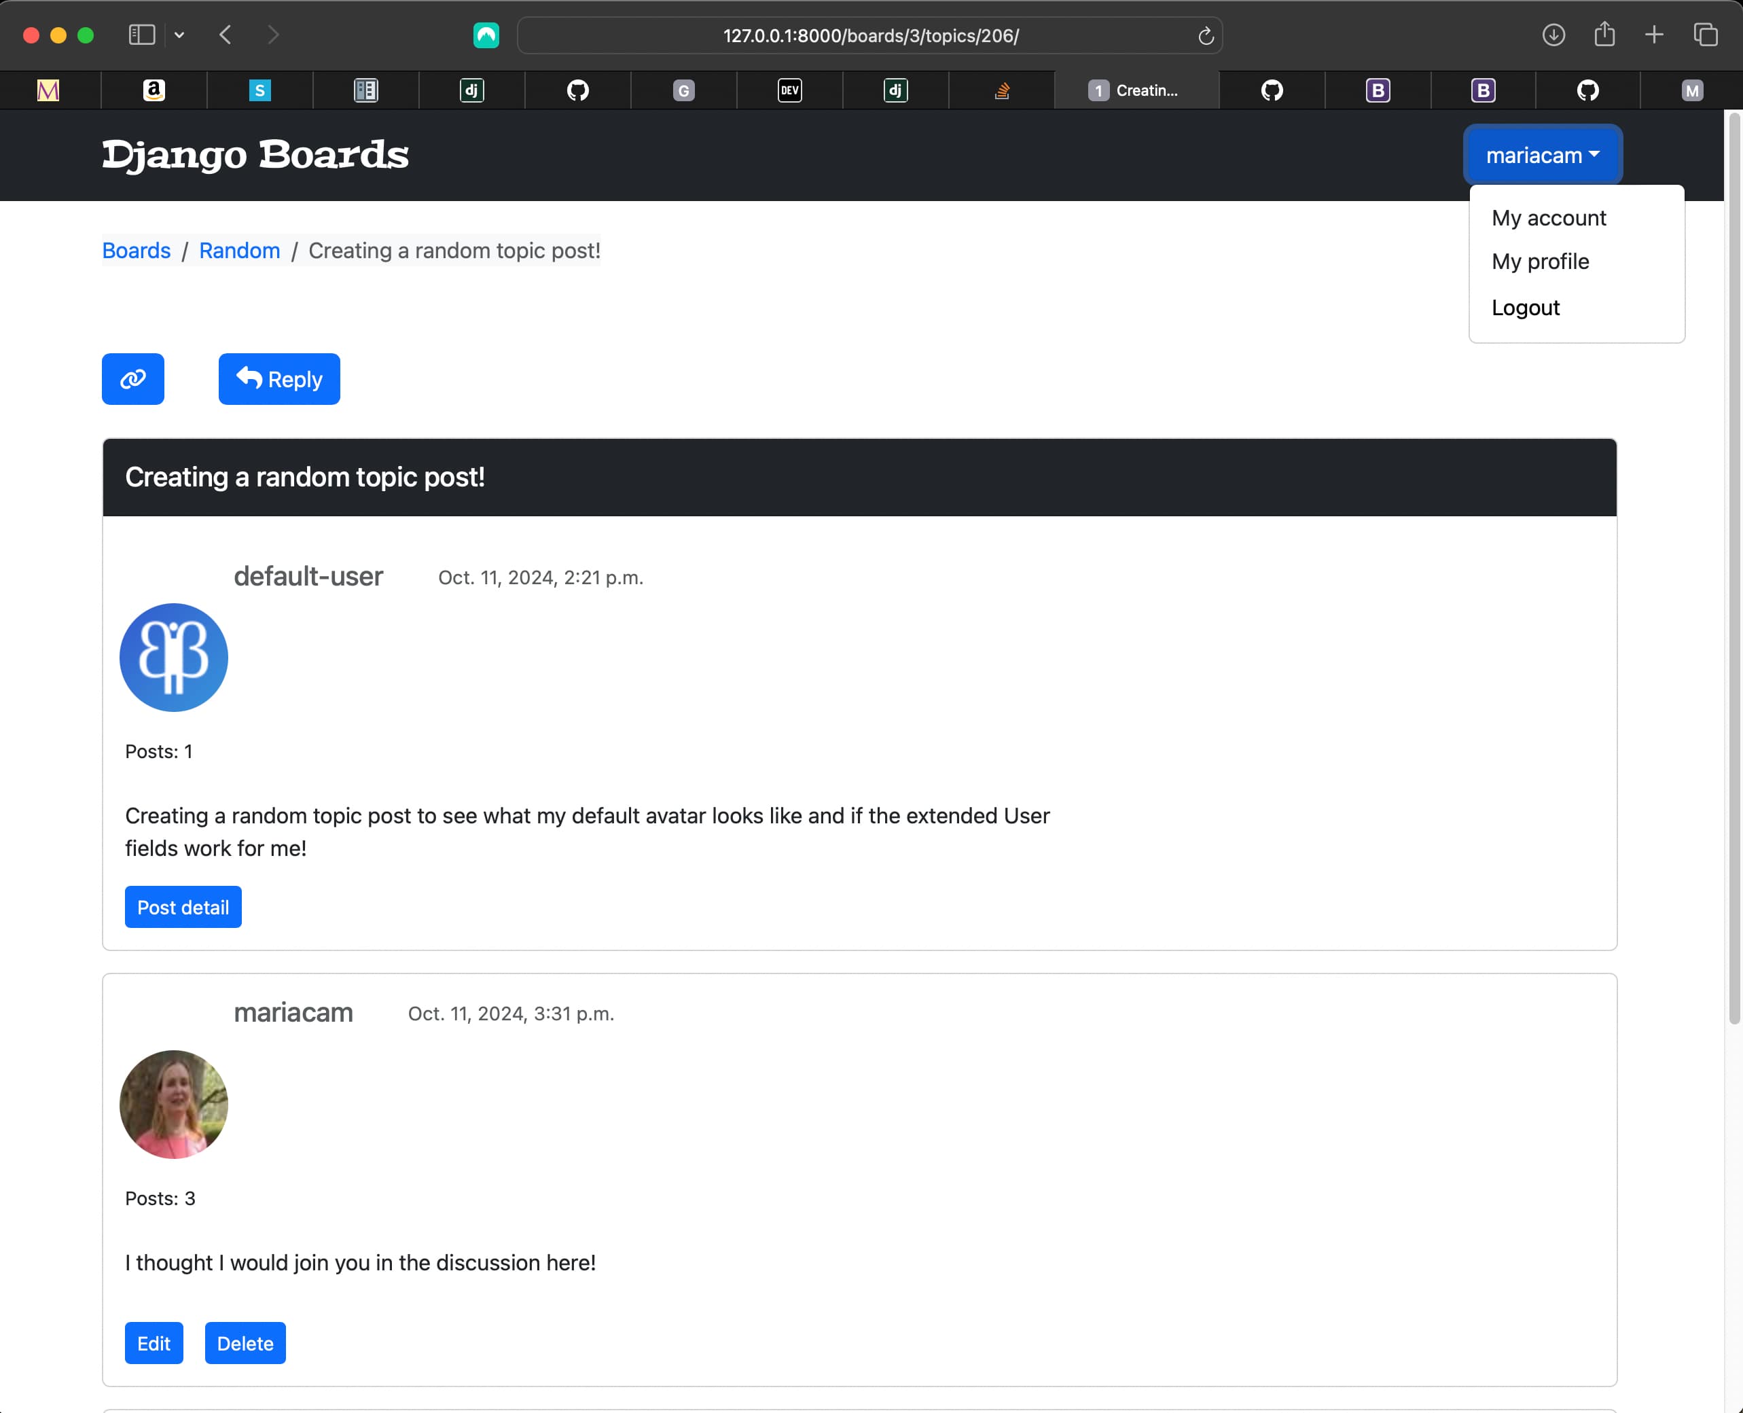1743x1413 pixels.
Task: Click the Safari sidebar toggle icon
Action: point(141,35)
